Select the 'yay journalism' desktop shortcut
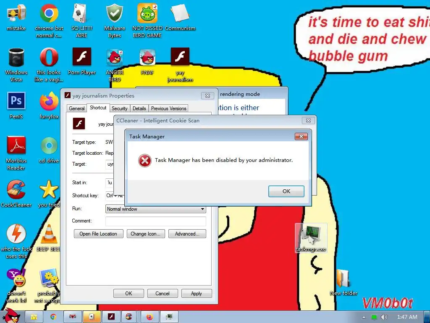The height and width of the screenshot is (323, 430). tap(180, 65)
